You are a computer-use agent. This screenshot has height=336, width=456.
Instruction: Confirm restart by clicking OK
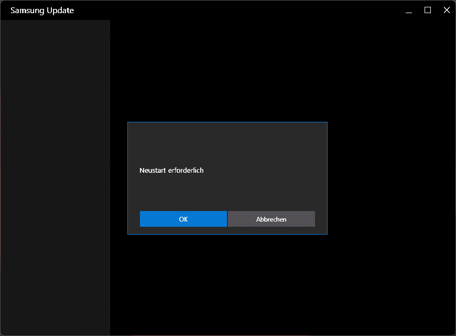[183, 219]
